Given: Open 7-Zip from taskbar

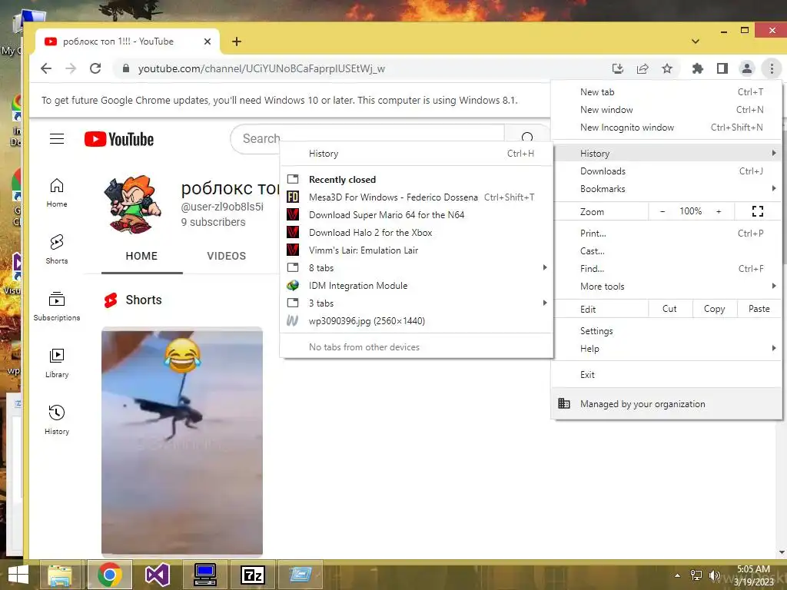Looking at the screenshot, I should pos(253,575).
